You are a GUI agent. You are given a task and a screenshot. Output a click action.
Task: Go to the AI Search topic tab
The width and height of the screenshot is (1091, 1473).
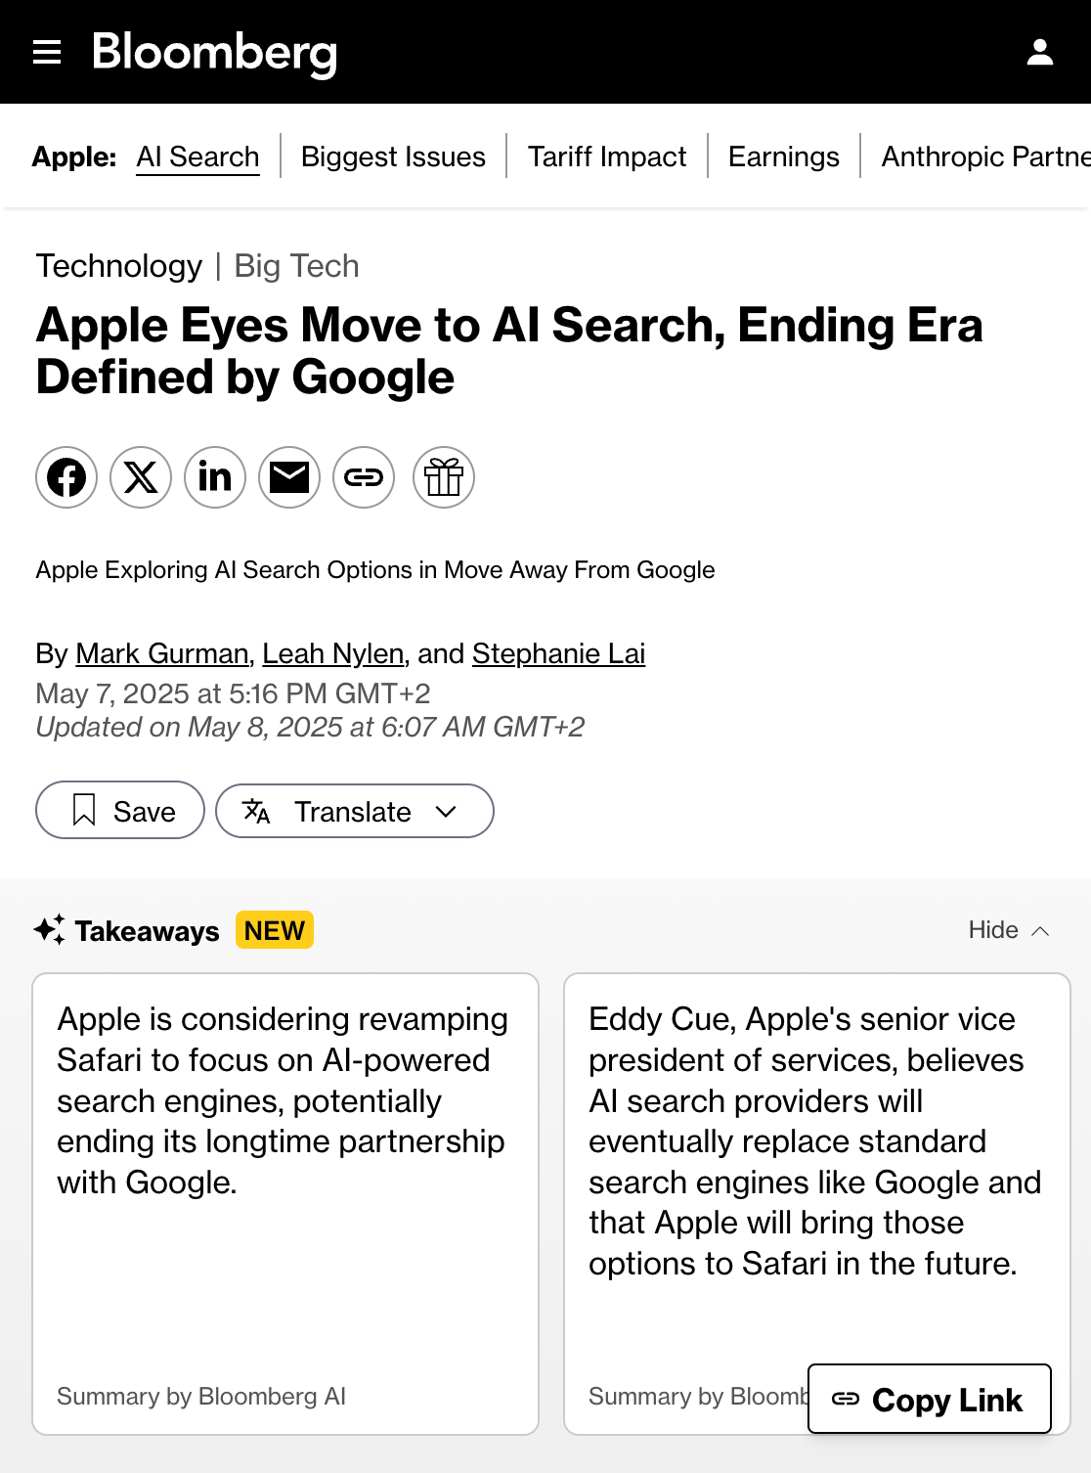pyautogui.click(x=197, y=156)
